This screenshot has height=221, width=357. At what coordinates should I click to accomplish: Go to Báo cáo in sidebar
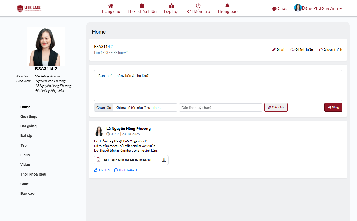click(x=27, y=193)
